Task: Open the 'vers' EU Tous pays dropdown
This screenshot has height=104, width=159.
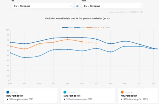Action: click(x=112, y=6)
